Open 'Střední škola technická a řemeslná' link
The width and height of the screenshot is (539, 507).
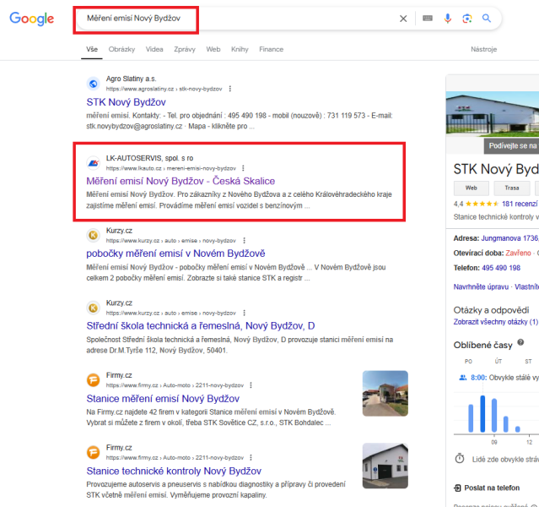[201, 325]
